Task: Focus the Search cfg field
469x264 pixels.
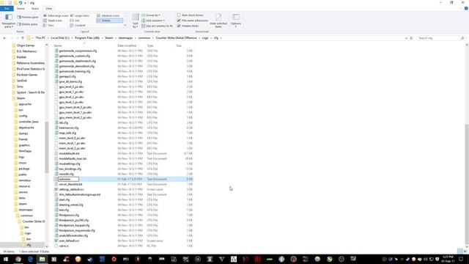Action: (440, 38)
